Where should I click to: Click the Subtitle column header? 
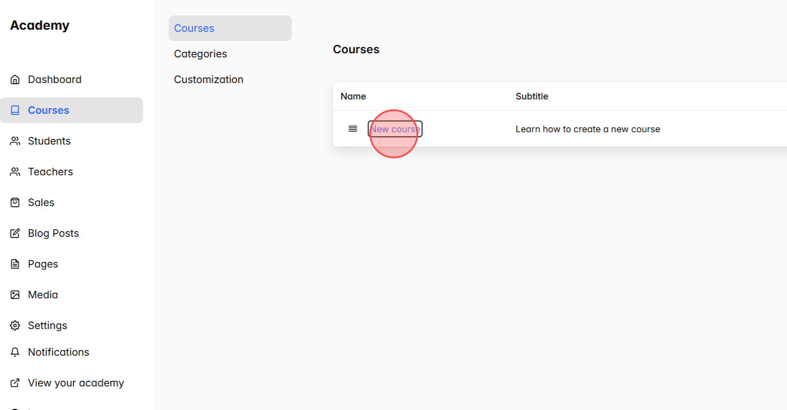coord(532,96)
